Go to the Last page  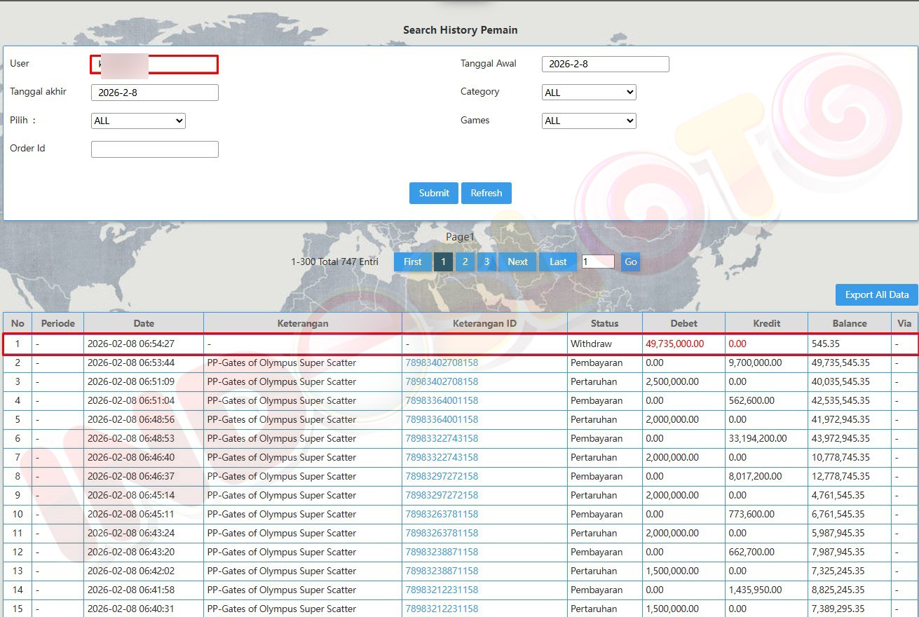558,262
